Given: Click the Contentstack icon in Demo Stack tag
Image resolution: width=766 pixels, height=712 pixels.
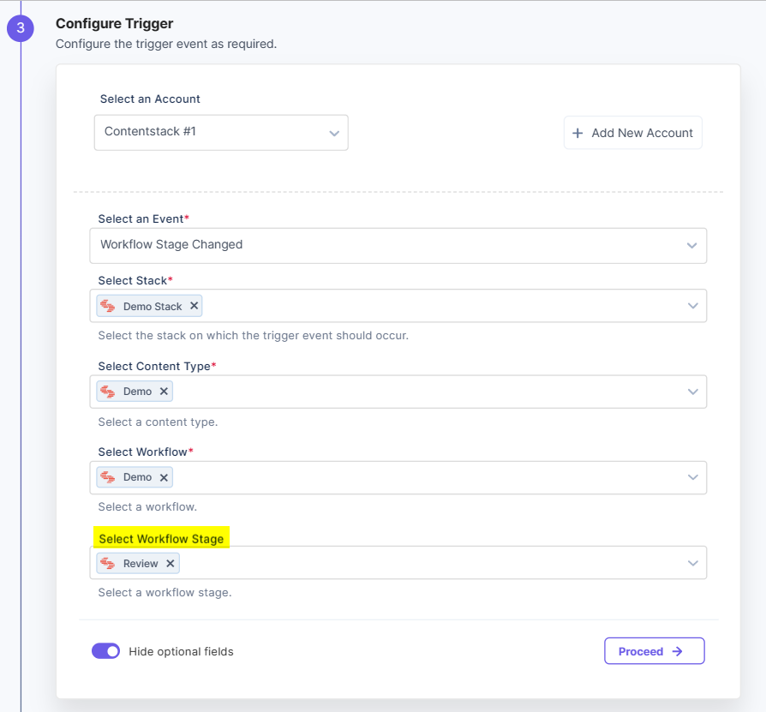Looking at the screenshot, I should [x=107, y=306].
